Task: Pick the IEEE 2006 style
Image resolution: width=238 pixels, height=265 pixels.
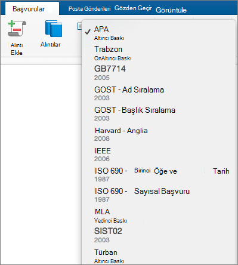Action: (159, 155)
